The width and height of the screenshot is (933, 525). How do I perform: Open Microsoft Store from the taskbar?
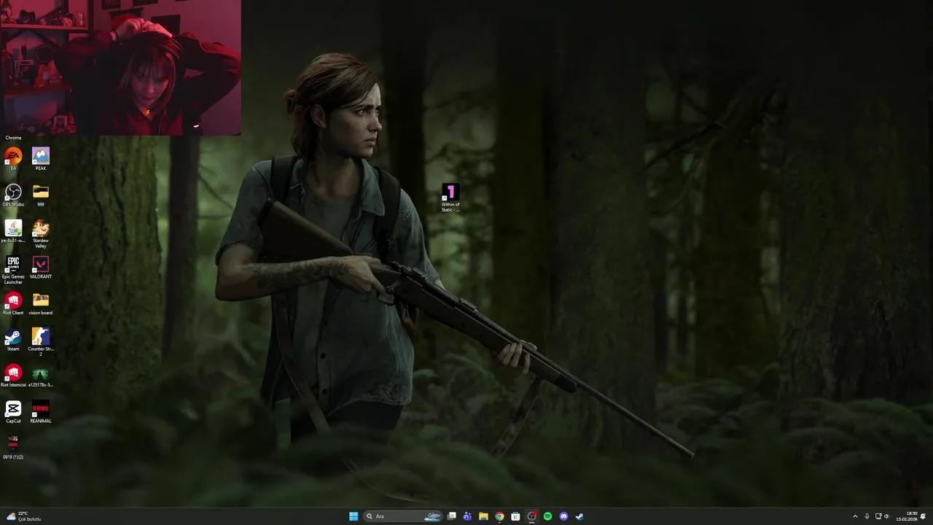coord(515,516)
